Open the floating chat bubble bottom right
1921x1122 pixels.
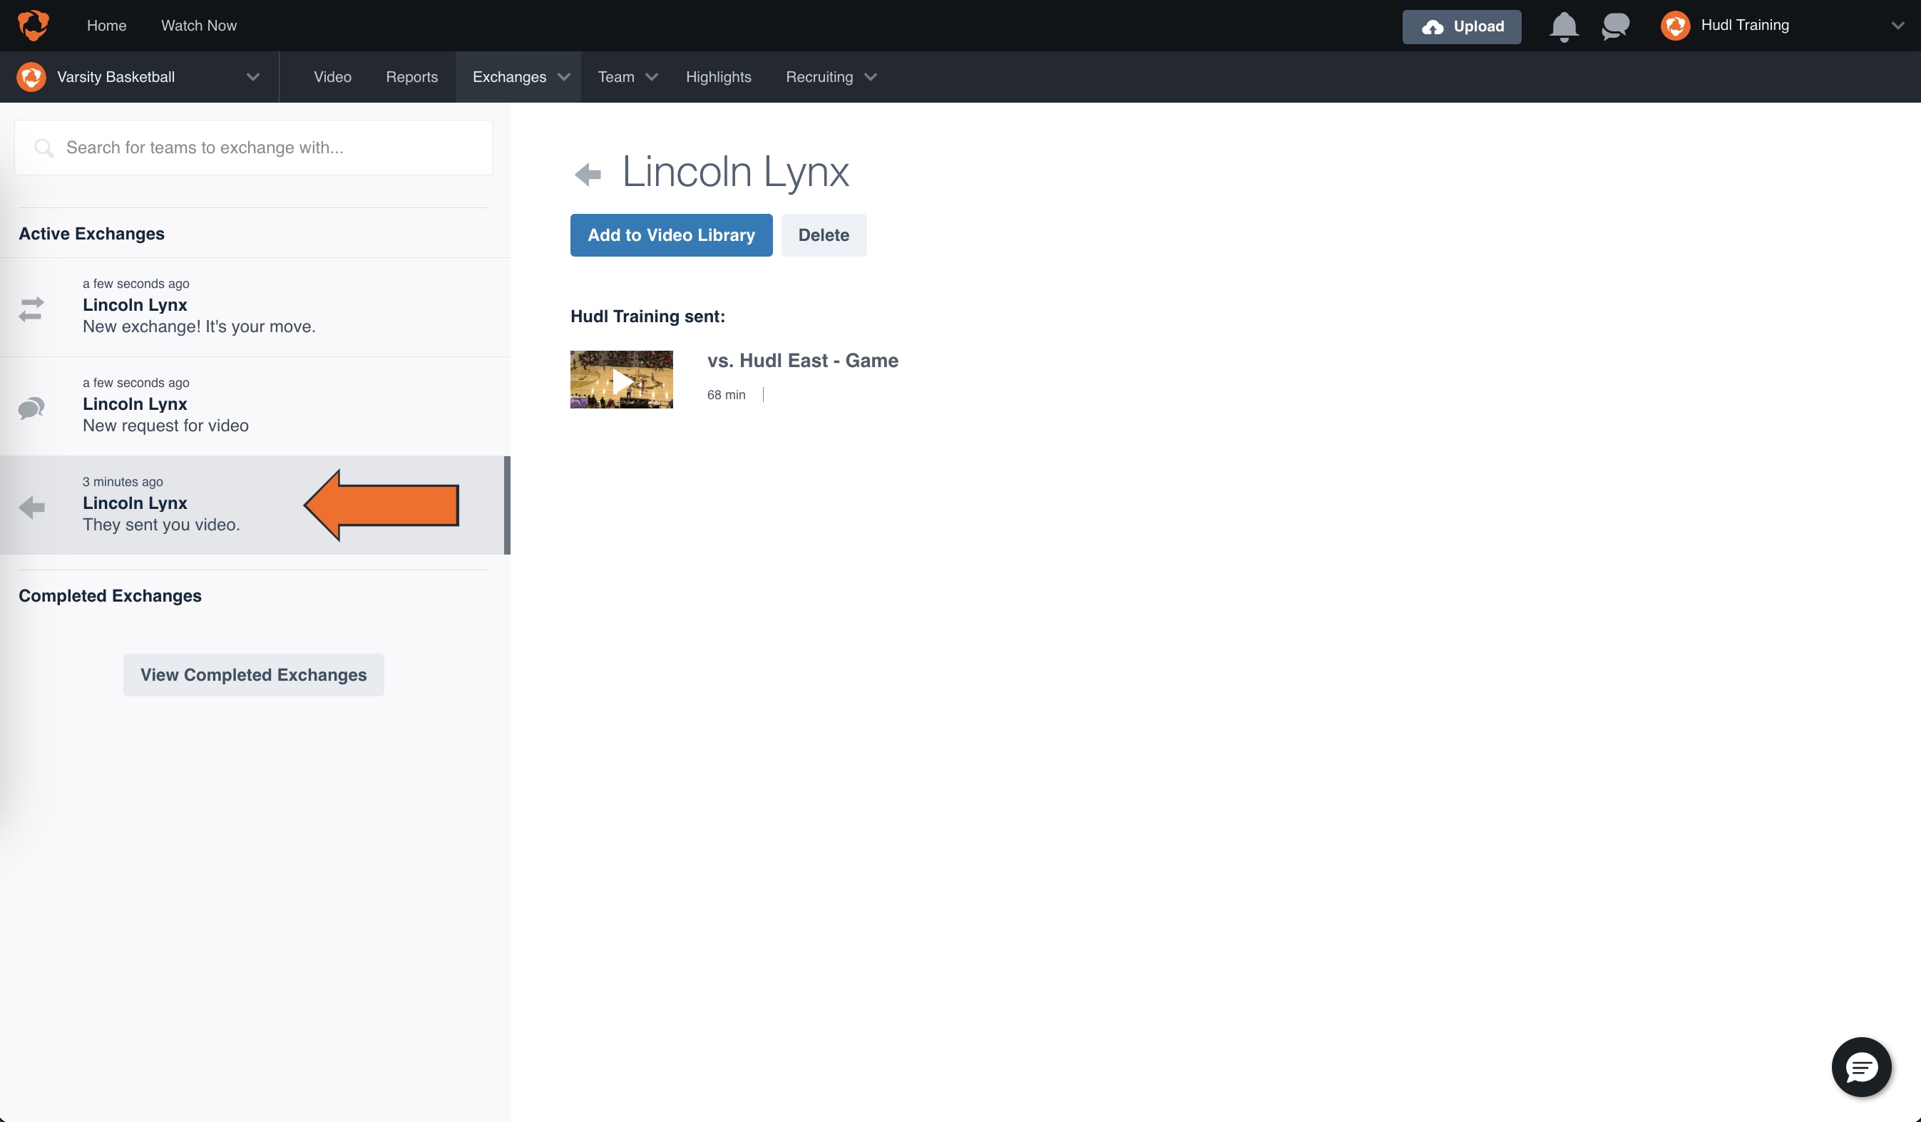(1861, 1066)
